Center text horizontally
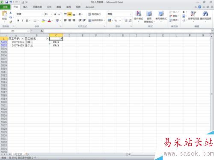This screenshot has height=160, width=214. tap(70, 20)
